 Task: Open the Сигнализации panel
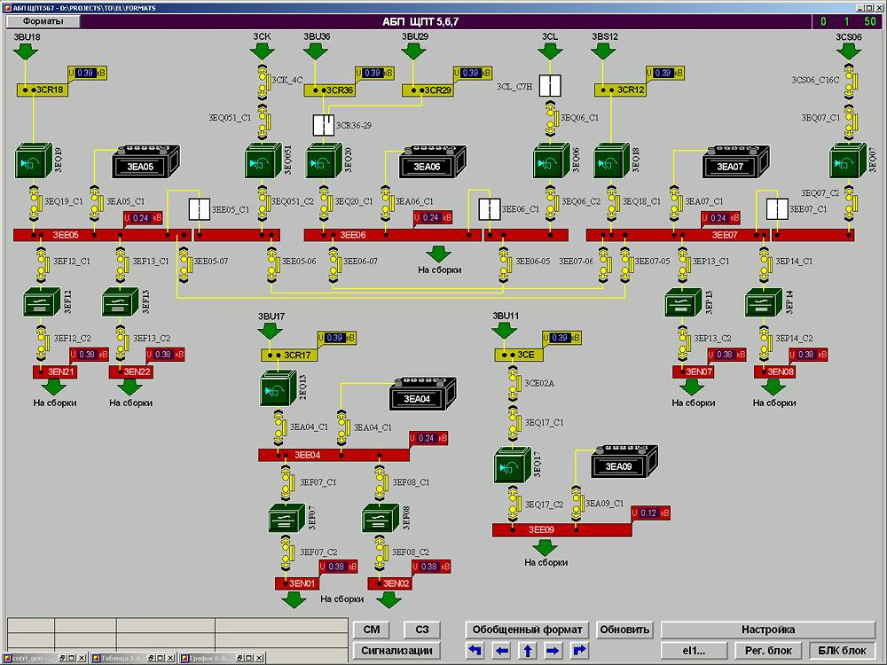click(x=396, y=650)
